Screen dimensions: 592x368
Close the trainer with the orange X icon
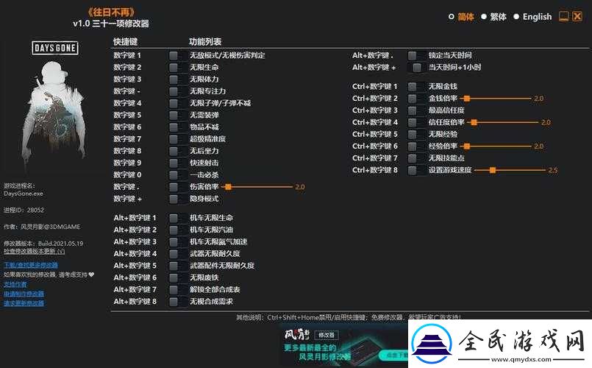577,16
